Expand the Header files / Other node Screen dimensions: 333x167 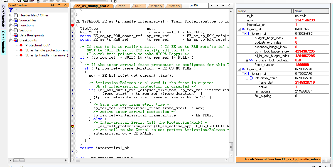[11, 15]
